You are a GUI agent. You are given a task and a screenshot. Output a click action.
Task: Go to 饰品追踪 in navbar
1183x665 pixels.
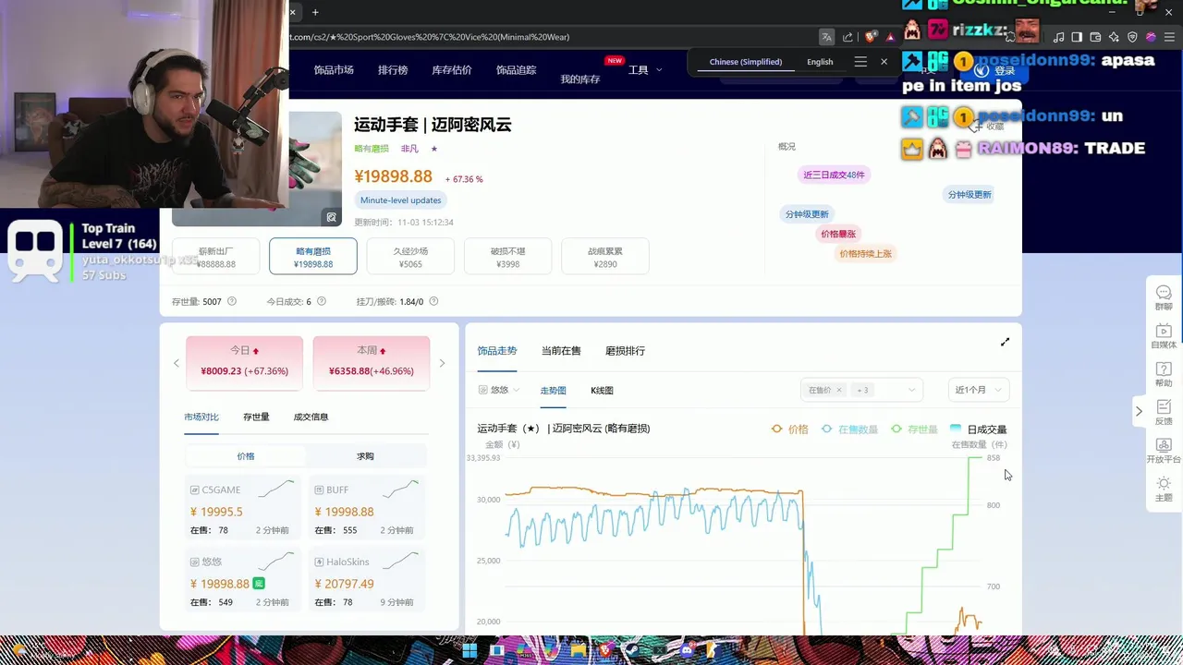coord(516,70)
